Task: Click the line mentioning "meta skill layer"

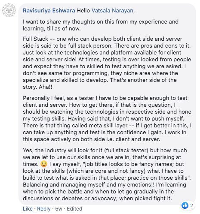Action: click(107, 125)
